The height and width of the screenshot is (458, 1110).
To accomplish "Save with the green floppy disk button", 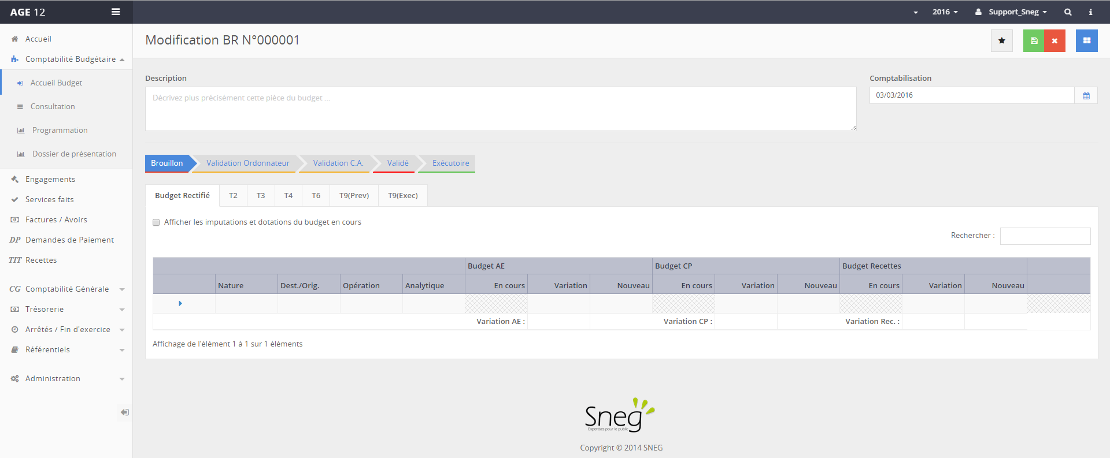I will pyautogui.click(x=1034, y=41).
